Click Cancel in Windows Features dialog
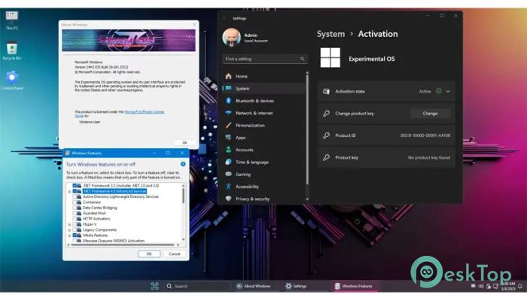Viewport: 527px width, 301px height. (175, 254)
